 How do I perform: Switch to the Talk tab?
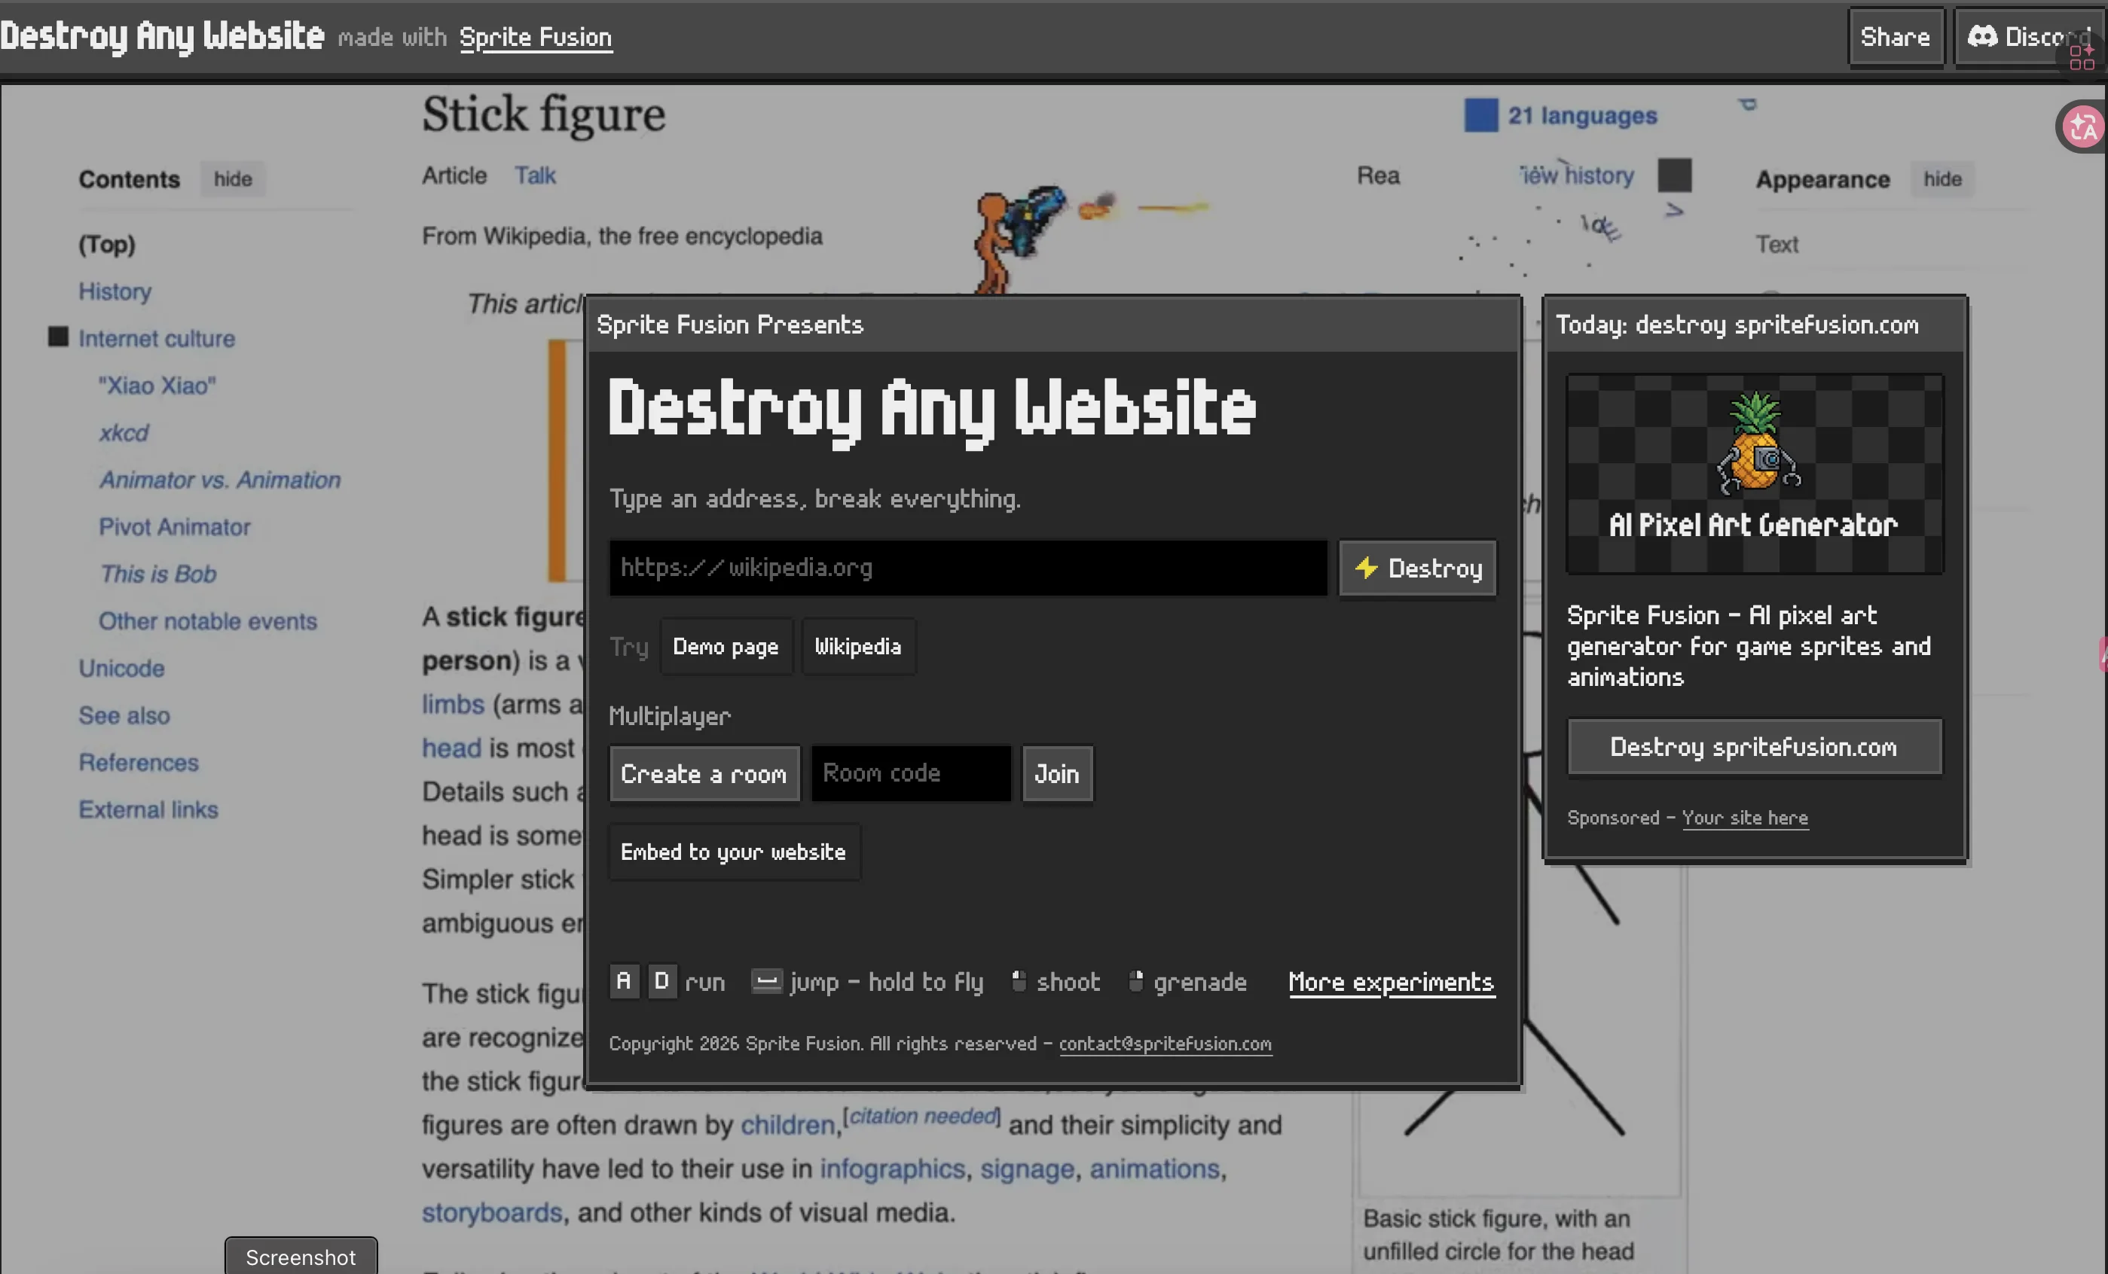[535, 175]
